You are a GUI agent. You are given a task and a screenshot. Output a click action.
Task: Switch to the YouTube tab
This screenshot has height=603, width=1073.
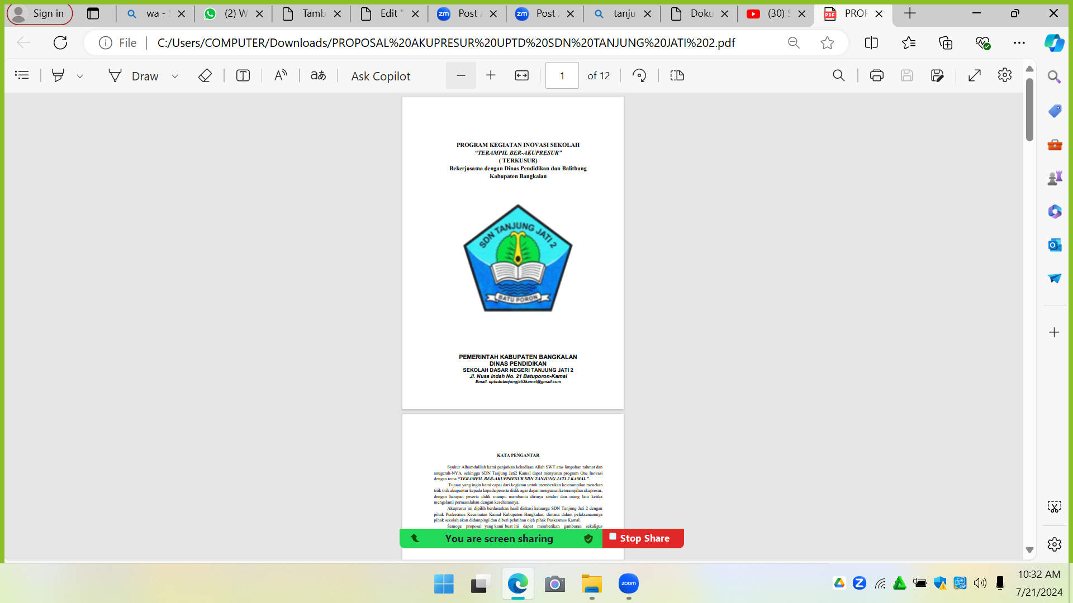pyautogui.click(x=776, y=13)
